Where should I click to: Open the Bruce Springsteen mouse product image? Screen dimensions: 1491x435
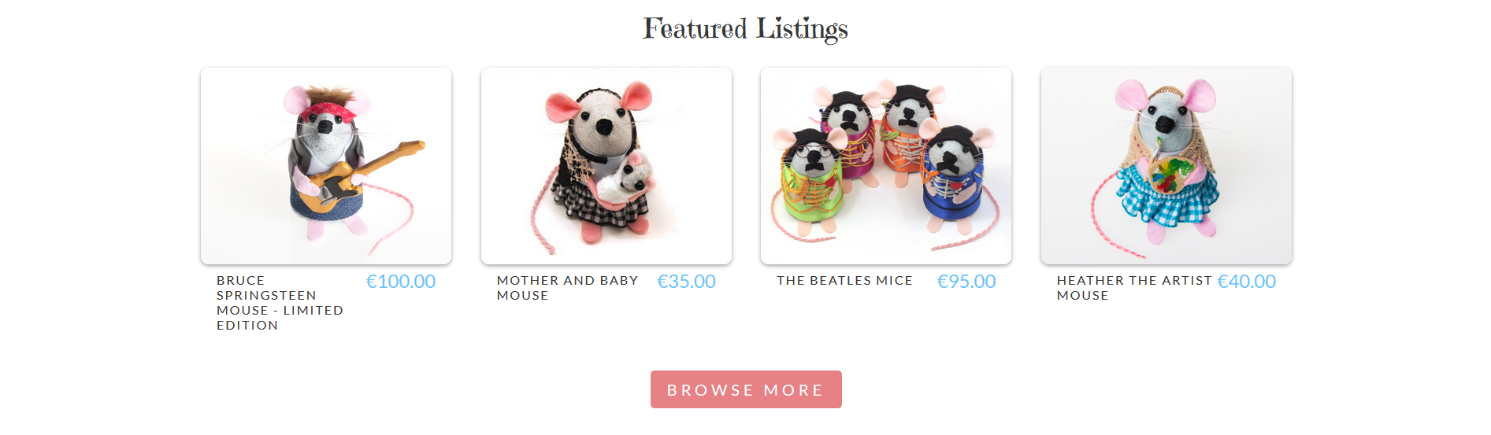pyautogui.click(x=326, y=166)
